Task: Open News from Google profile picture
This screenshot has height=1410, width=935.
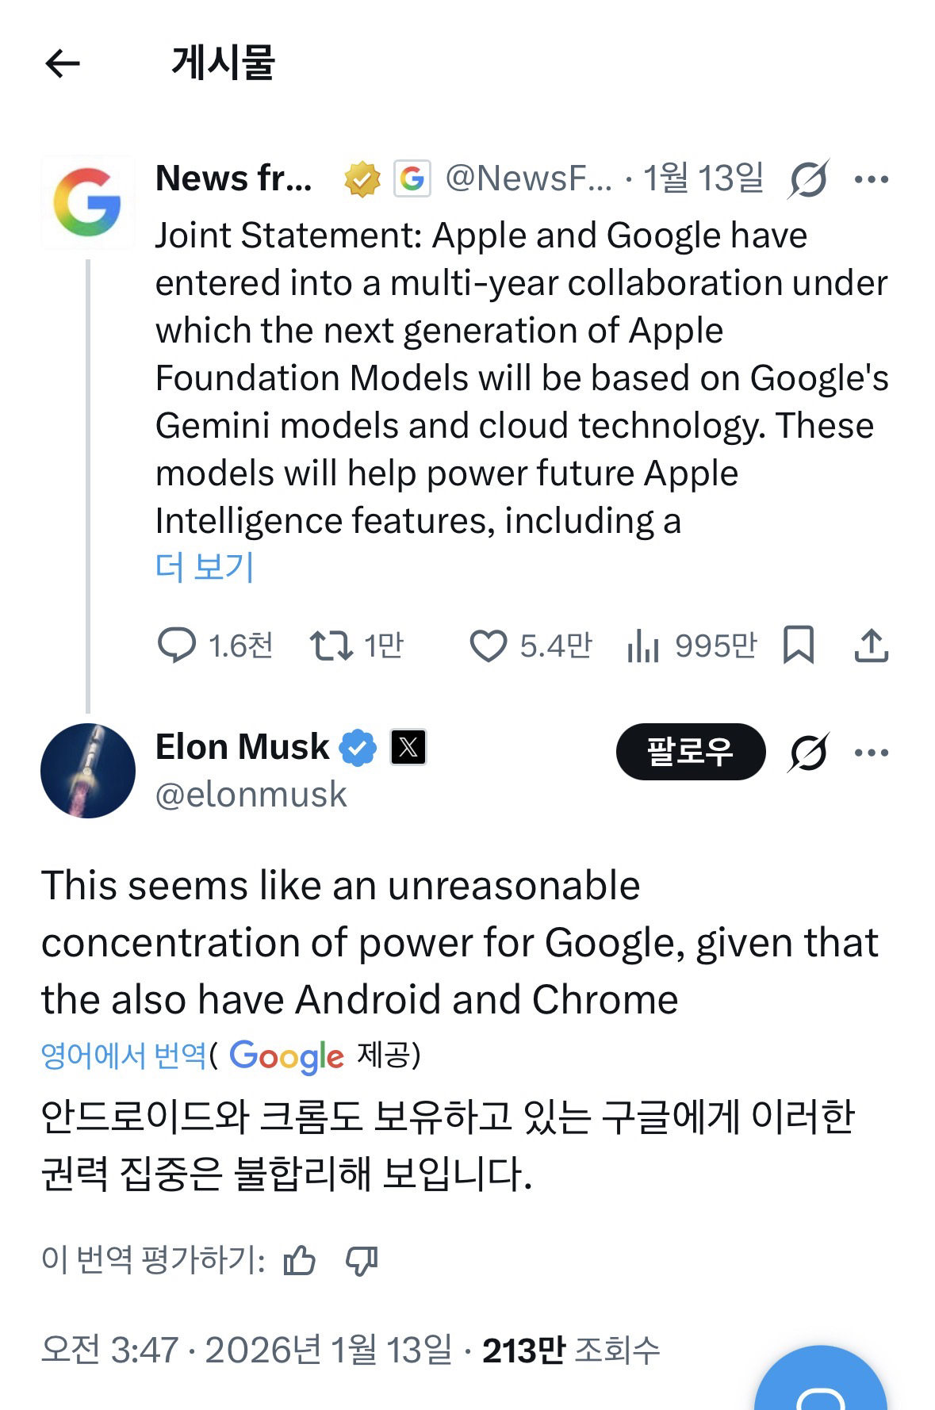Action: point(87,203)
